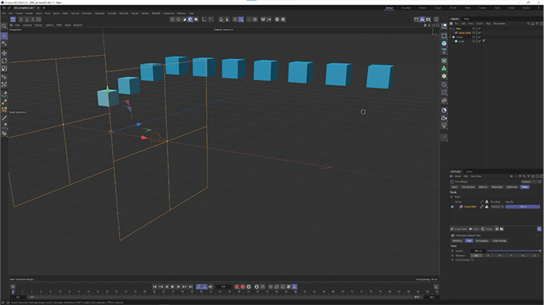Viewport: 544px width, 305px height.
Task: Lock the X axis toolbar button
Action: (x=21, y=19)
